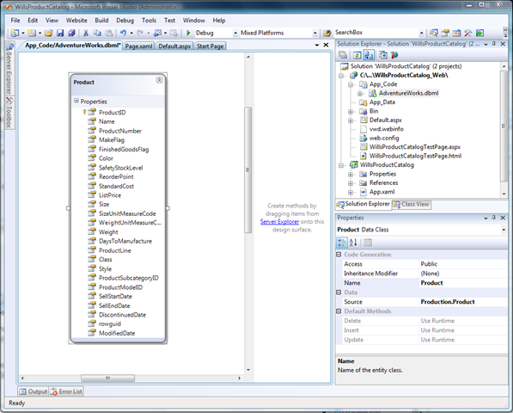Open the active documents list dropdown arrow
The image size is (513, 413).
[x=317, y=46]
